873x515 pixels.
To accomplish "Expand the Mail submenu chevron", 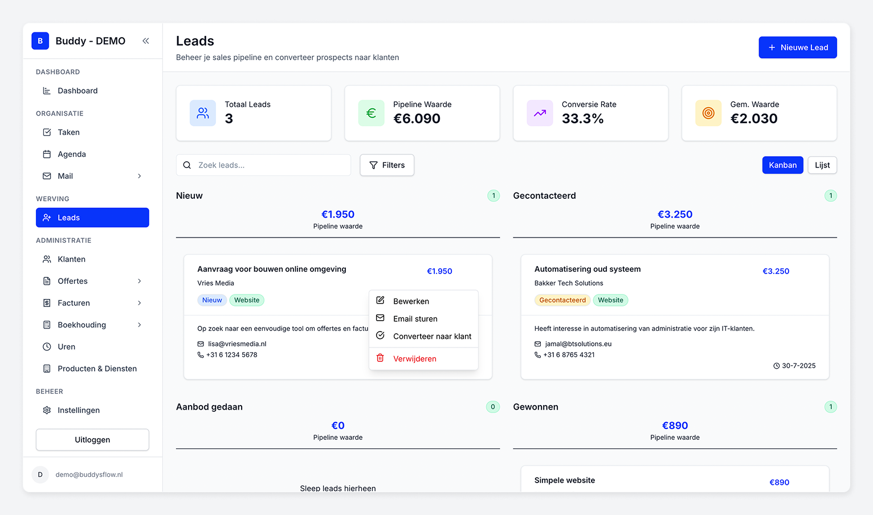I will tap(140, 176).
